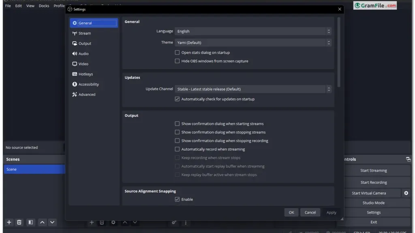Open the Docks menu

[44, 6]
